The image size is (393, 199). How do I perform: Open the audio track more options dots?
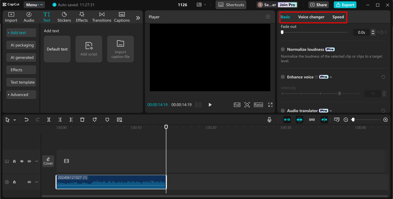tap(37, 182)
